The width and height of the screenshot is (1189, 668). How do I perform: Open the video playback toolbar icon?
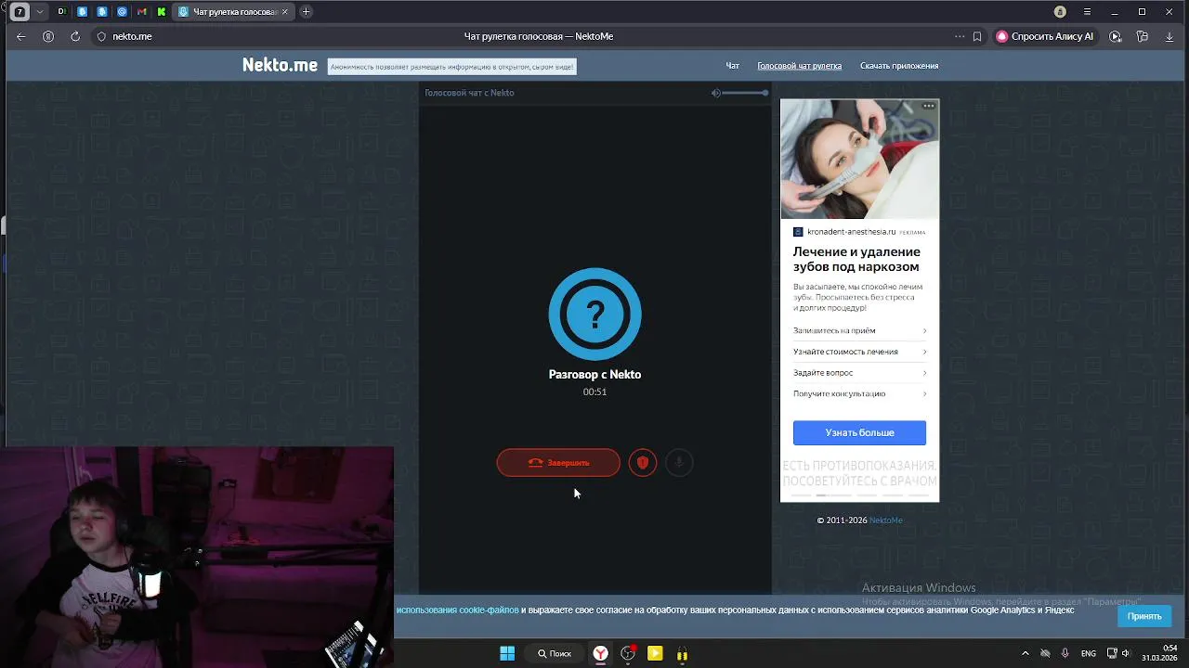(x=1116, y=36)
